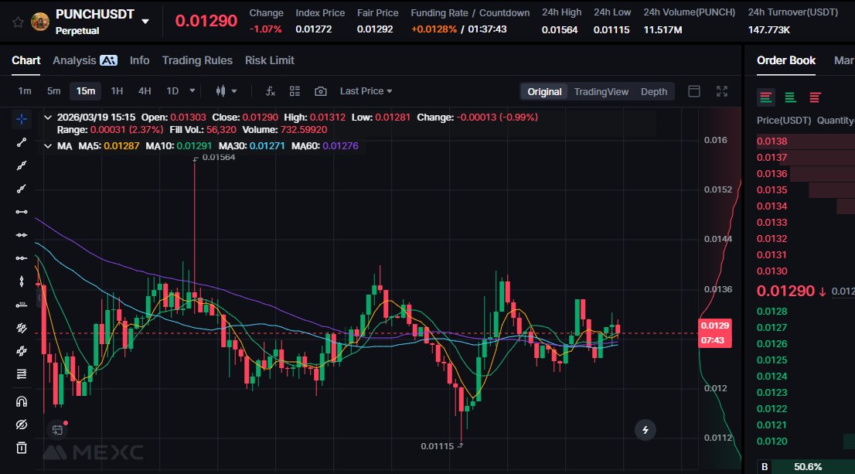Delete drawings with the trash can icon

(x=22, y=448)
